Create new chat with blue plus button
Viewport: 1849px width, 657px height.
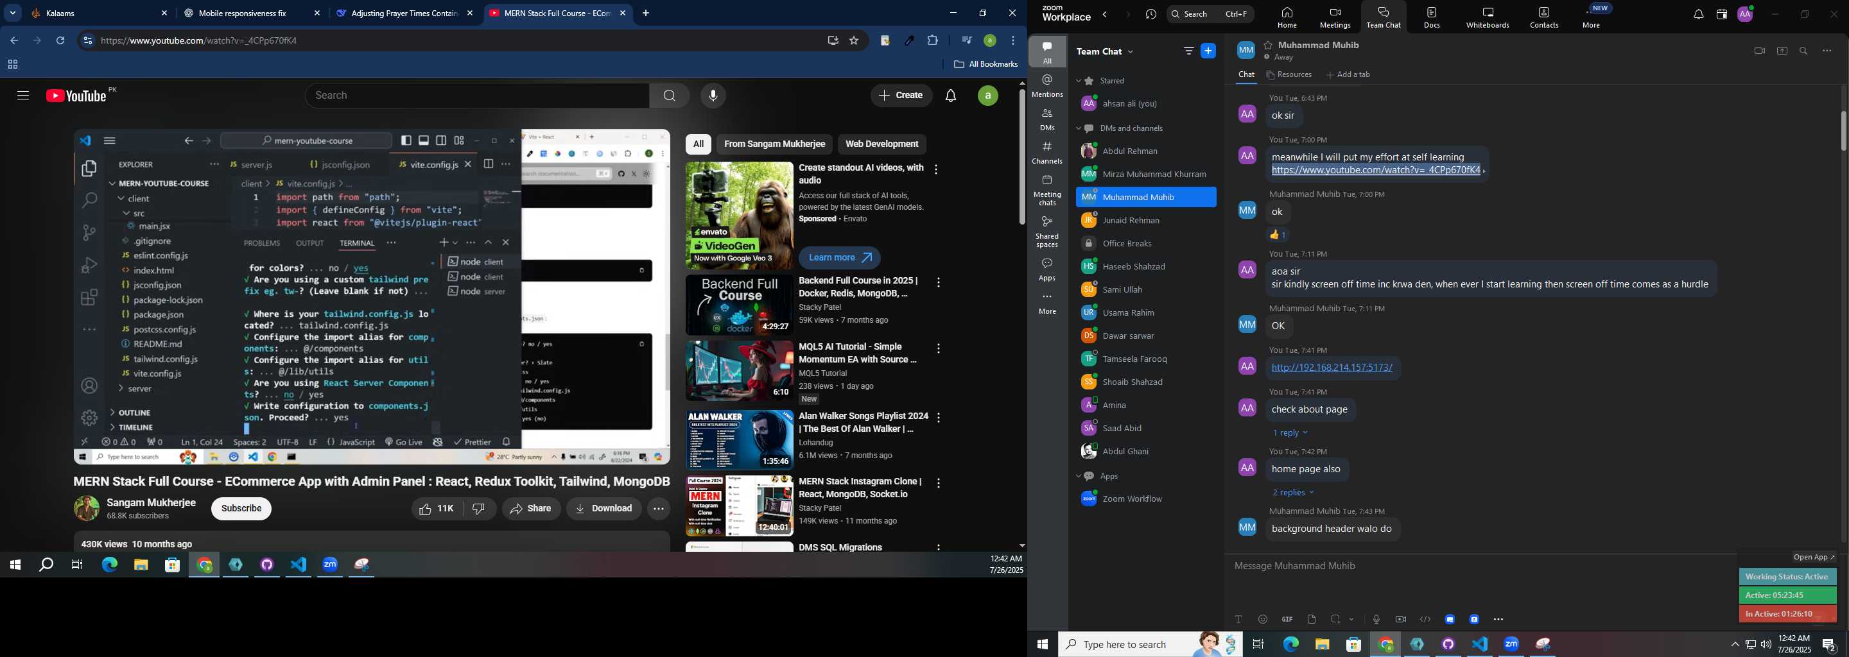(x=1209, y=51)
